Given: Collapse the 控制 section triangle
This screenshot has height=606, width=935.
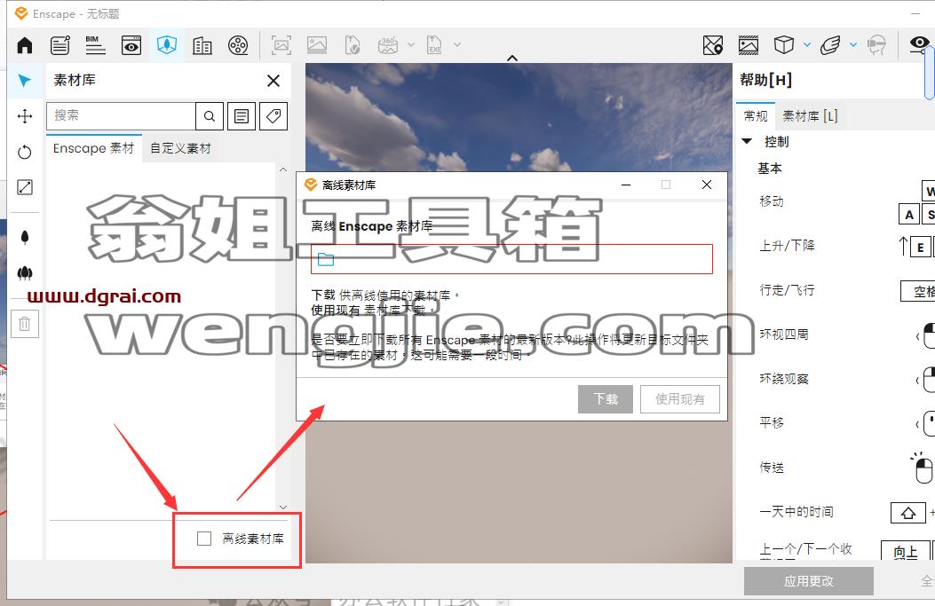Looking at the screenshot, I should click(747, 141).
